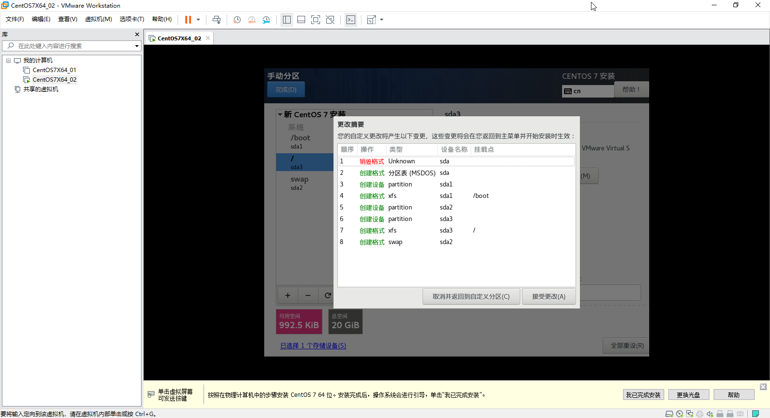Close the CentOS7X64_02 tab
770x418 pixels.
208,38
